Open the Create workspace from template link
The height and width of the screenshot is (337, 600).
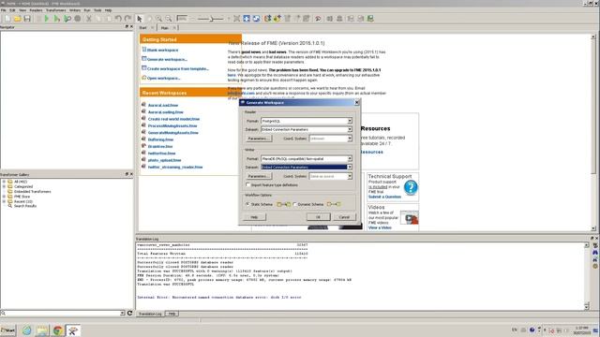click(x=178, y=68)
